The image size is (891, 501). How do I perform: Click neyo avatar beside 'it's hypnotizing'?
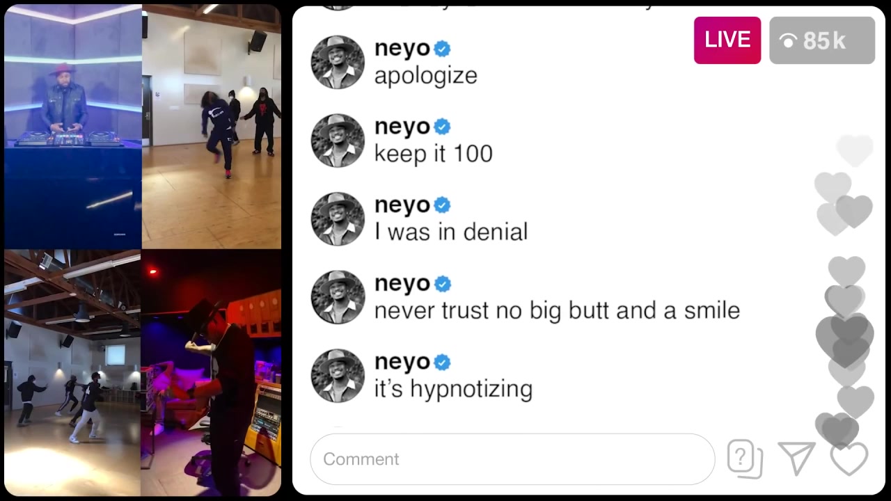(338, 376)
